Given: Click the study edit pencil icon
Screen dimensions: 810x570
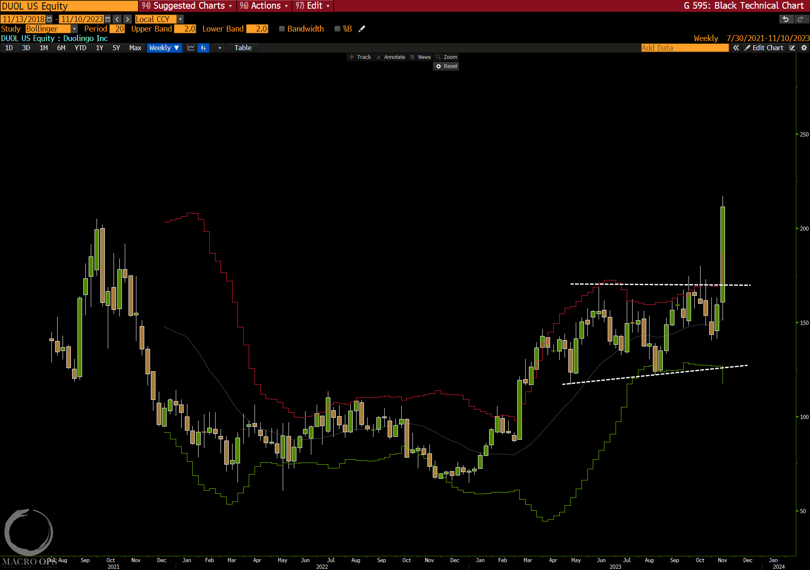Looking at the screenshot, I should coord(362,29).
